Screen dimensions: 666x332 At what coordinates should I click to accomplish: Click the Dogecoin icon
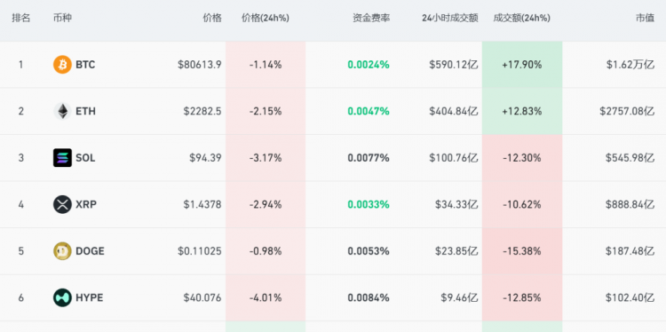(62, 251)
